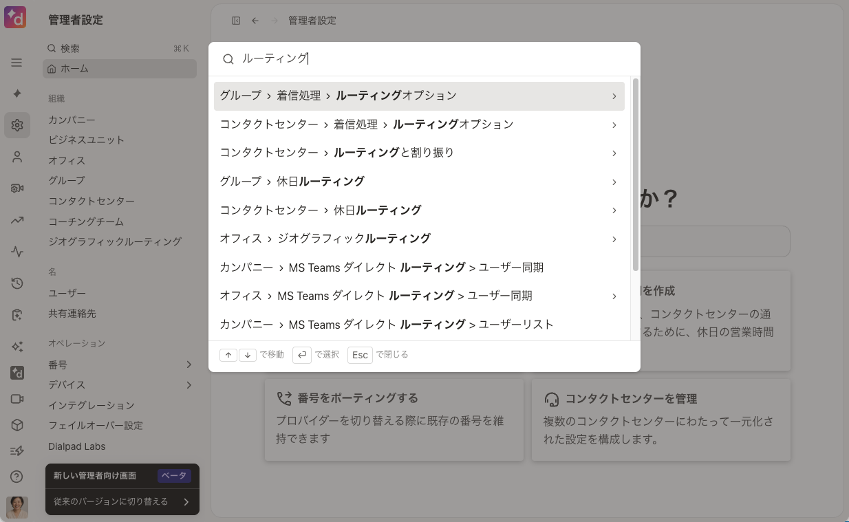Open インテグレーション in the sidebar
849x522 pixels.
tap(92, 405)
